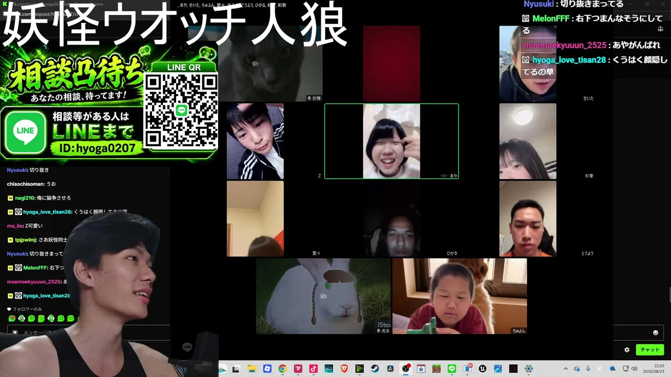The width and height of the screenshot is (671, 377).
Task: Open the emoji picker in the chat input
Action: coord(655,332)
